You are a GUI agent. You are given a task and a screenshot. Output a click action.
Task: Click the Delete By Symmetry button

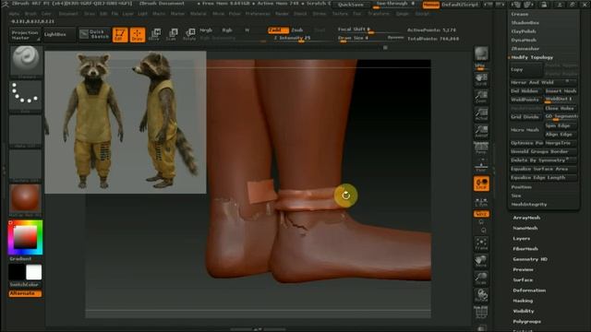click(x=543, y=160)
